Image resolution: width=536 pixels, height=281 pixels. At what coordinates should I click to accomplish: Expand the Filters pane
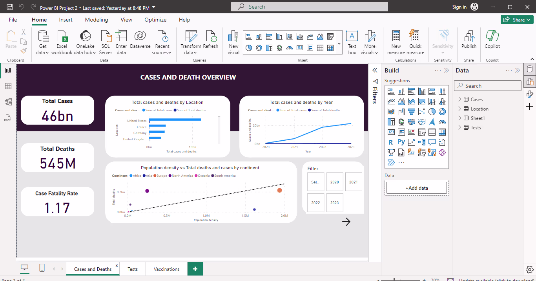(375, 70)
